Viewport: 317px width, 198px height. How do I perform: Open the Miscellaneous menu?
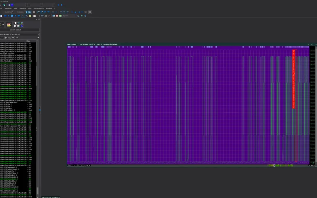39,9
